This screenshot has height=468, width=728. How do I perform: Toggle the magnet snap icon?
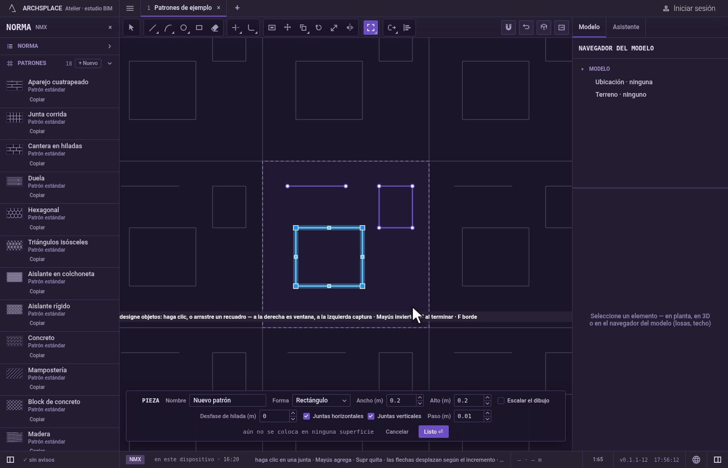click(x=509, y=27)
